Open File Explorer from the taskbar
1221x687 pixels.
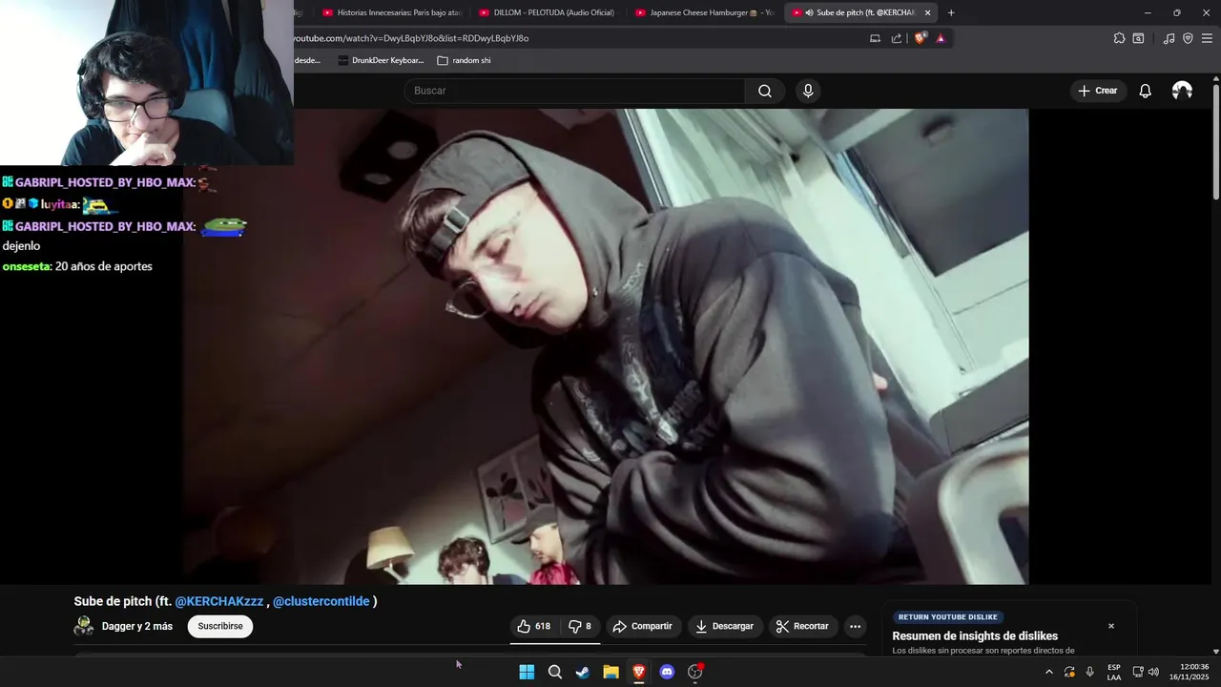click(x=610, y=672)
